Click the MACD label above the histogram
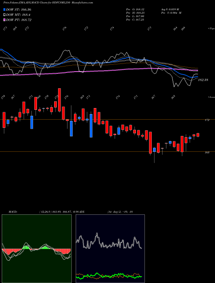This screenshot has height=283, width=215. [x=13, y=211]
